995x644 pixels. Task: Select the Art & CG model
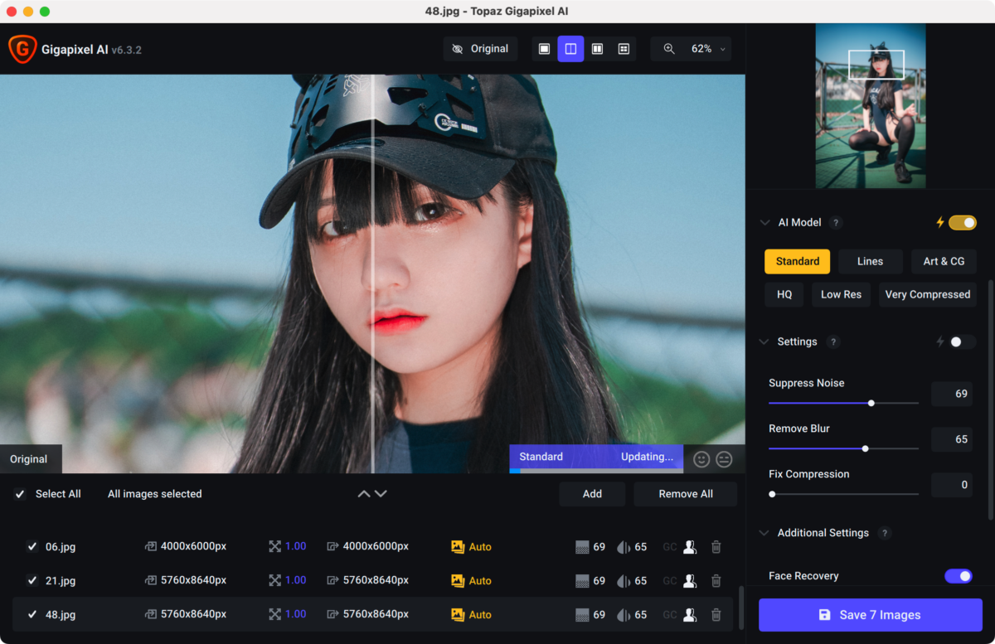point(944,261)
